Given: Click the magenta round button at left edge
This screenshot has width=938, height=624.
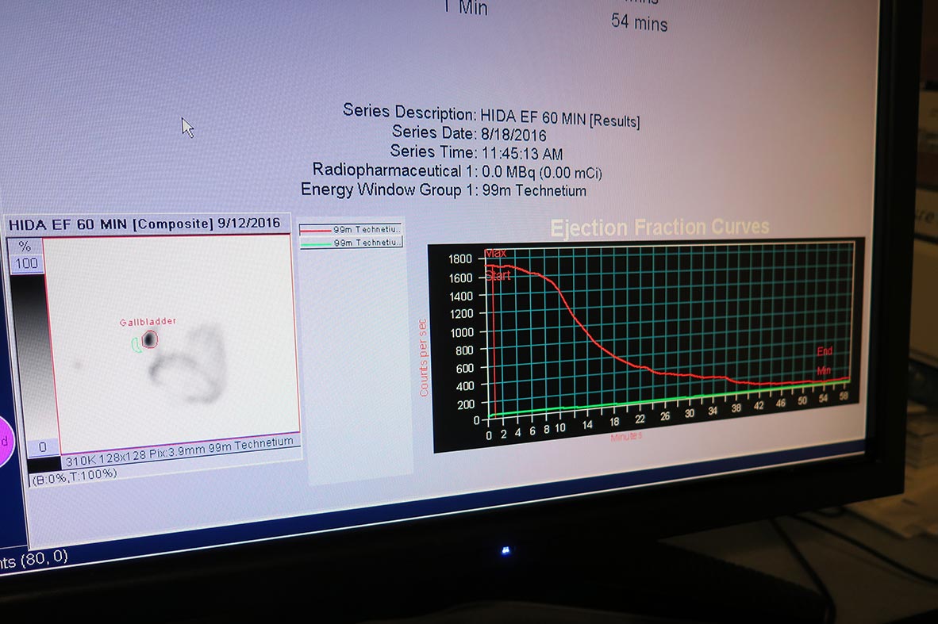Looking at the screenshot, I should (6, 441).
